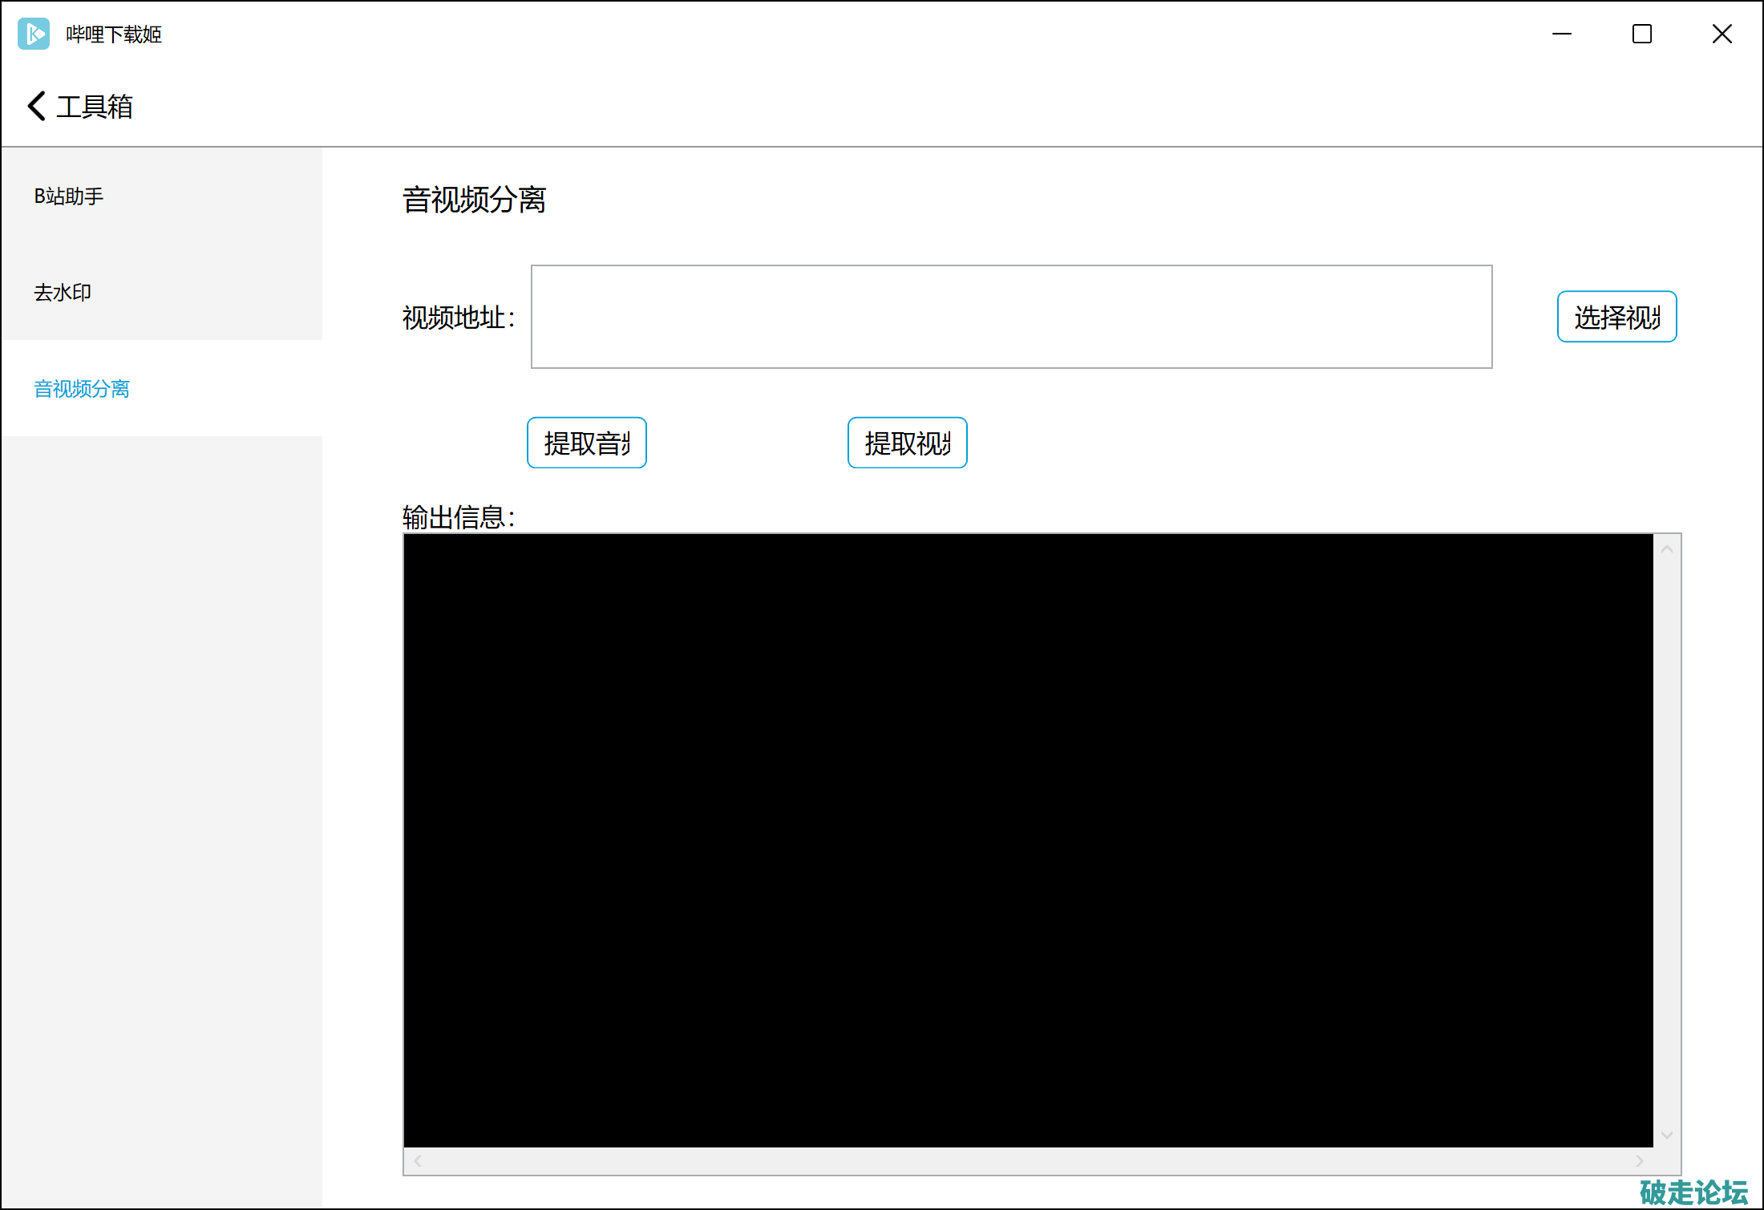
Task: Maximize the 哔哩下载姬 window
Action: pos(1641,34)
